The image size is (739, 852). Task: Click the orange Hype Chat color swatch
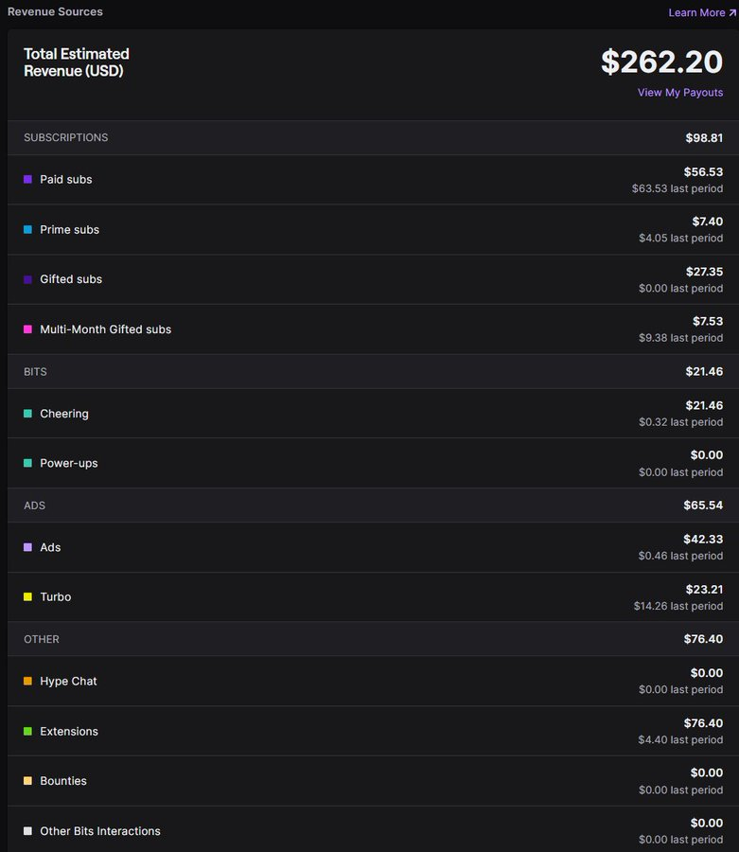pos(27,681)
